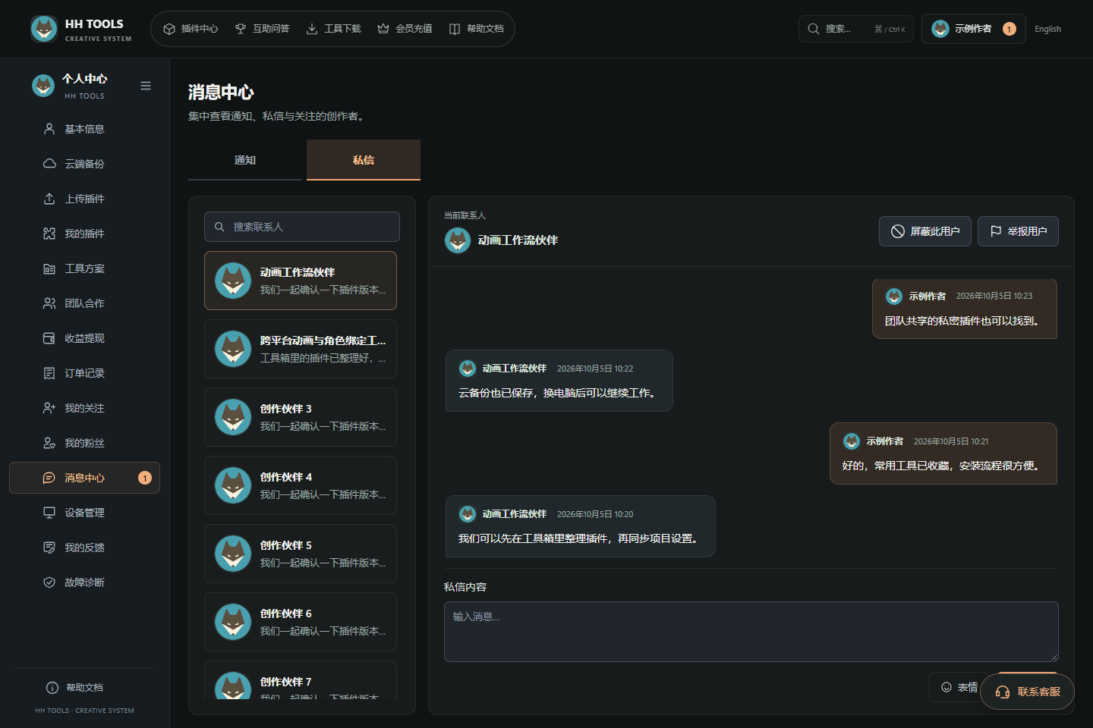Open 收益提现 in the sidebar
The width and height of the screenshot is (1093, 728).
(x=84, y=338)
